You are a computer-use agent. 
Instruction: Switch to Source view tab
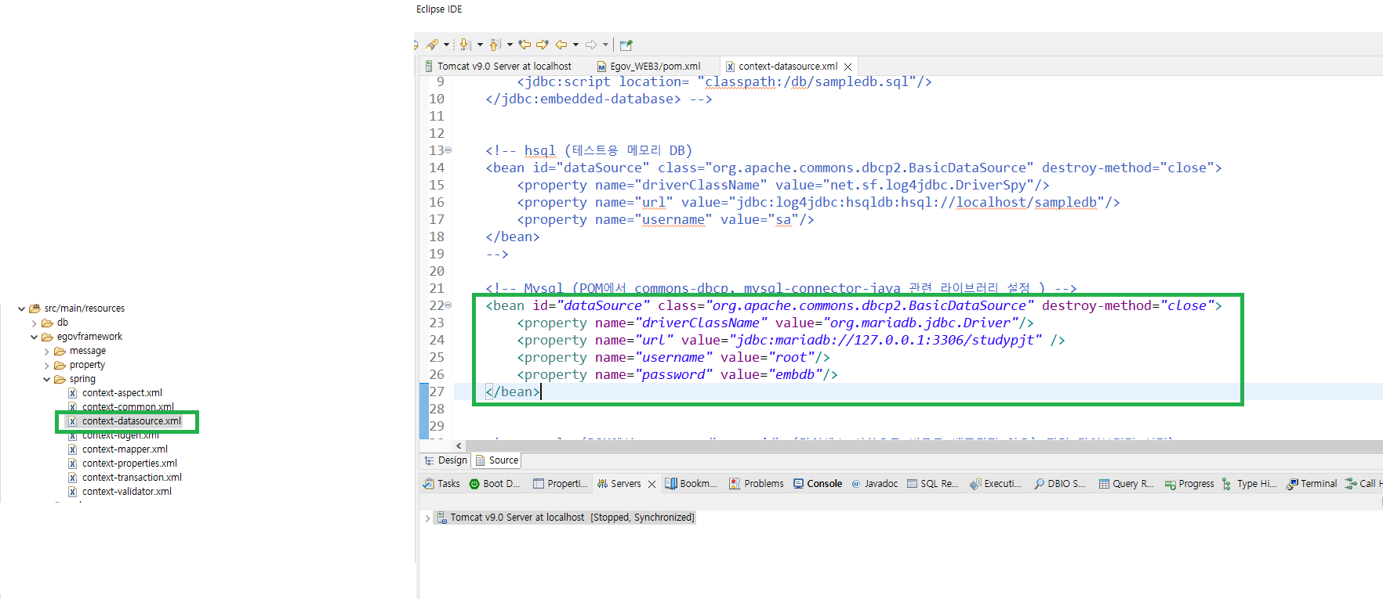497,460
